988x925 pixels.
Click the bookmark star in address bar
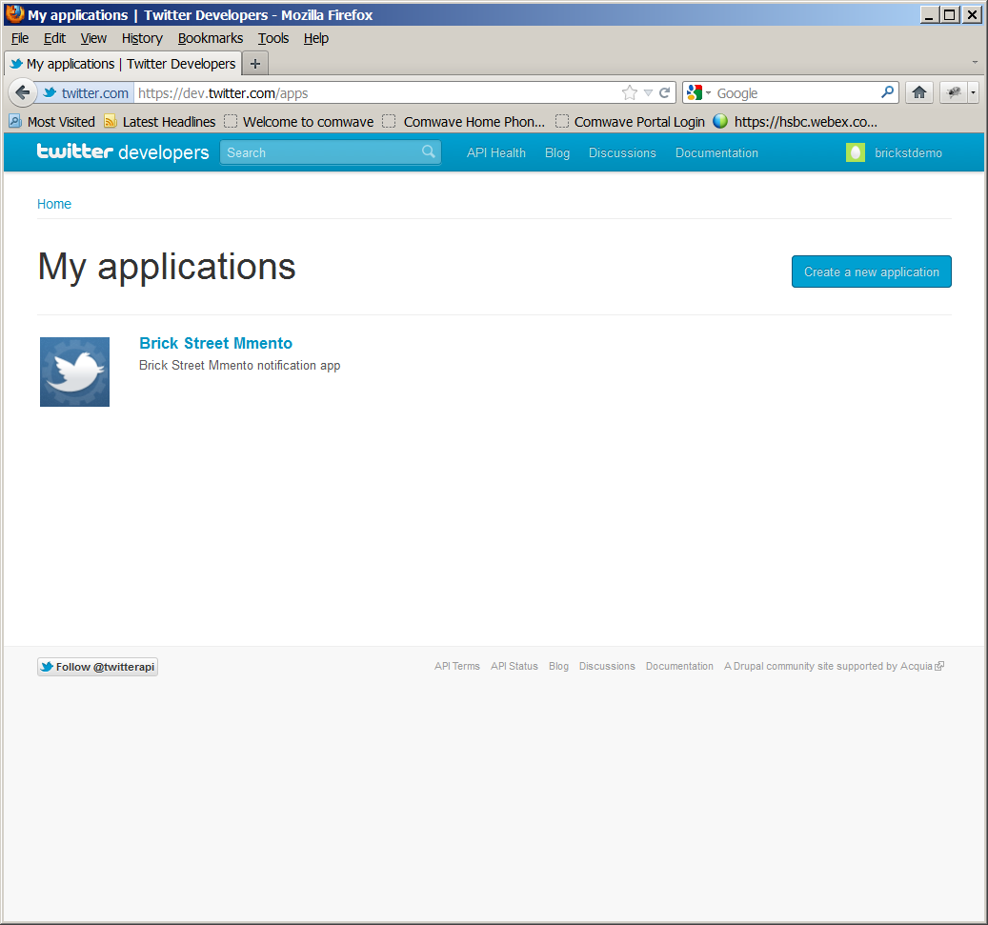(x=629, y=92)
